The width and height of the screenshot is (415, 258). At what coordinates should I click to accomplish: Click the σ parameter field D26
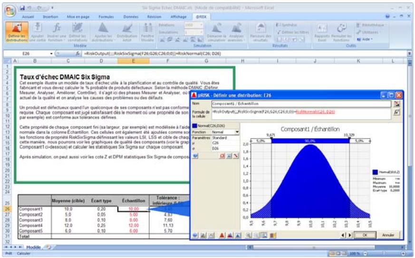(225, 148)
